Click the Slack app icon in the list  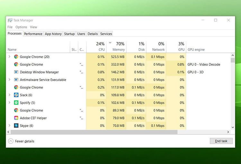pyautogui.click(x=16, y=95)
